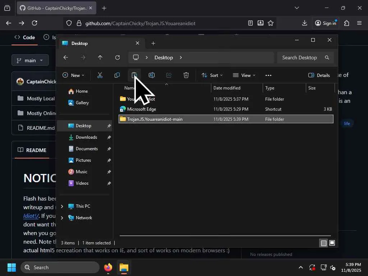368x276 pixels.
Task: Click the Idiot!/ hyperlink in README
Action: pyautogui.click(x=31, y=216)
